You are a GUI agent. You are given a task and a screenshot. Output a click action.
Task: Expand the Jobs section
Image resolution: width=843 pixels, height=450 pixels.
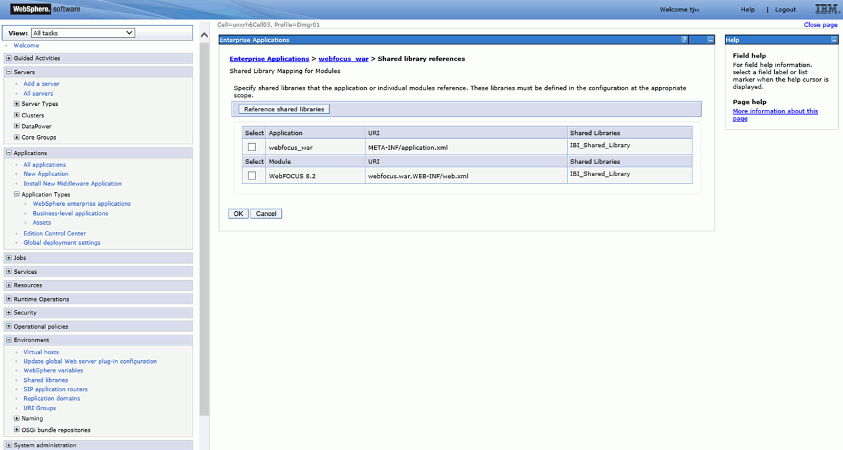click(9, 258)
